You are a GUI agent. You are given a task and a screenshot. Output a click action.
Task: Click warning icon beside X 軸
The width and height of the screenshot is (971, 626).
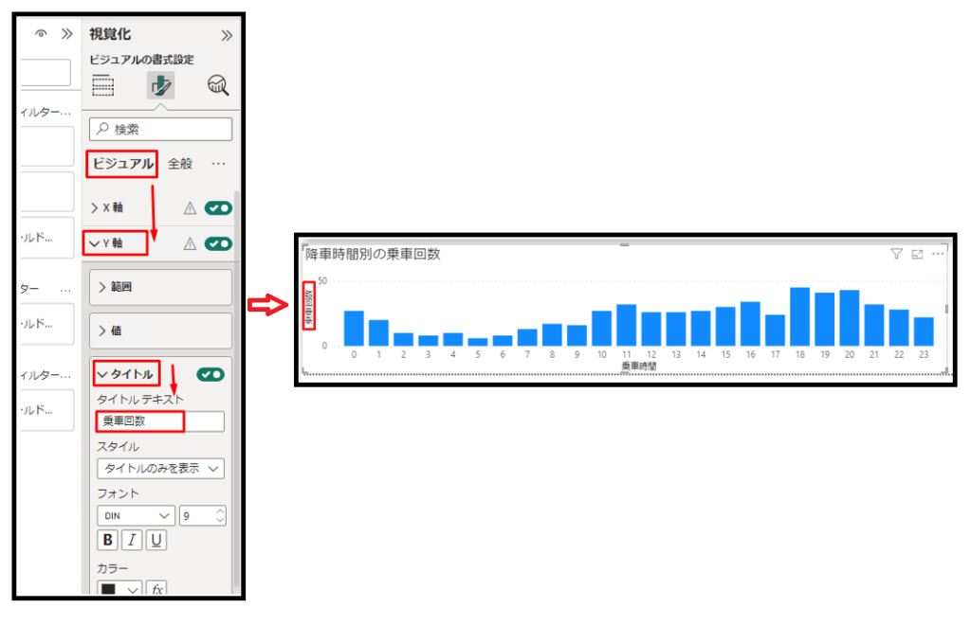190,208
